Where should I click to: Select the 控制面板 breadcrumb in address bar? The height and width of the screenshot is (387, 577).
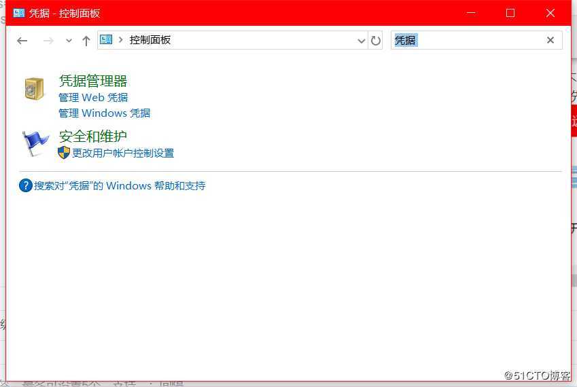(x=150, y=39)
